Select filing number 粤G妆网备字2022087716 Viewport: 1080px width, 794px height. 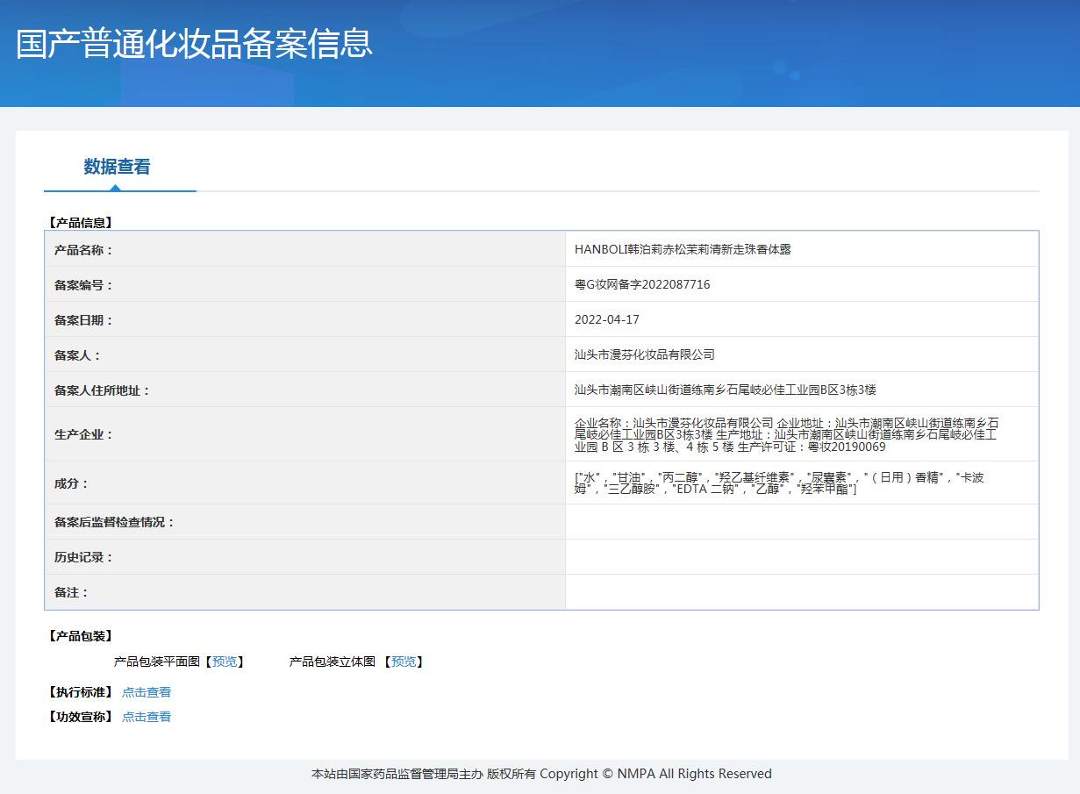(x=642, y=284)
